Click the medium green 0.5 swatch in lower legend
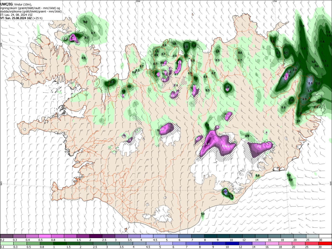The height and width of the screenshot is (249, 332). click(x=33, y=243)
